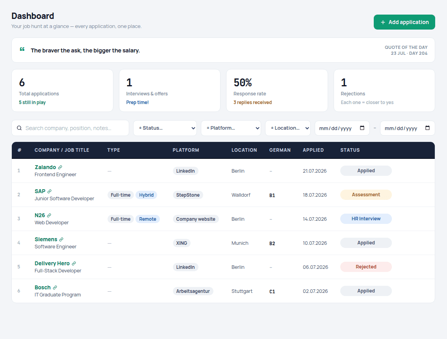Click the Location column header
The width and height of the screenshot is (447, 339).
pyautogui.click(x=244, y=150)
